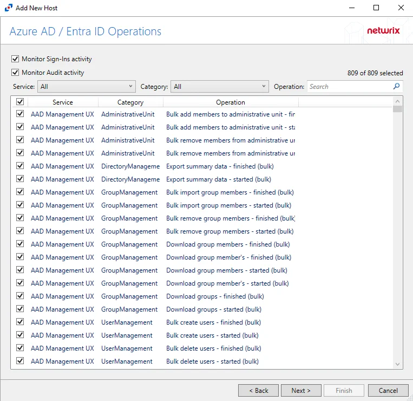Uncheck Export summary data - started (bulk) row
This screenshot has width=413, height=401.
[x=20, y=179]
